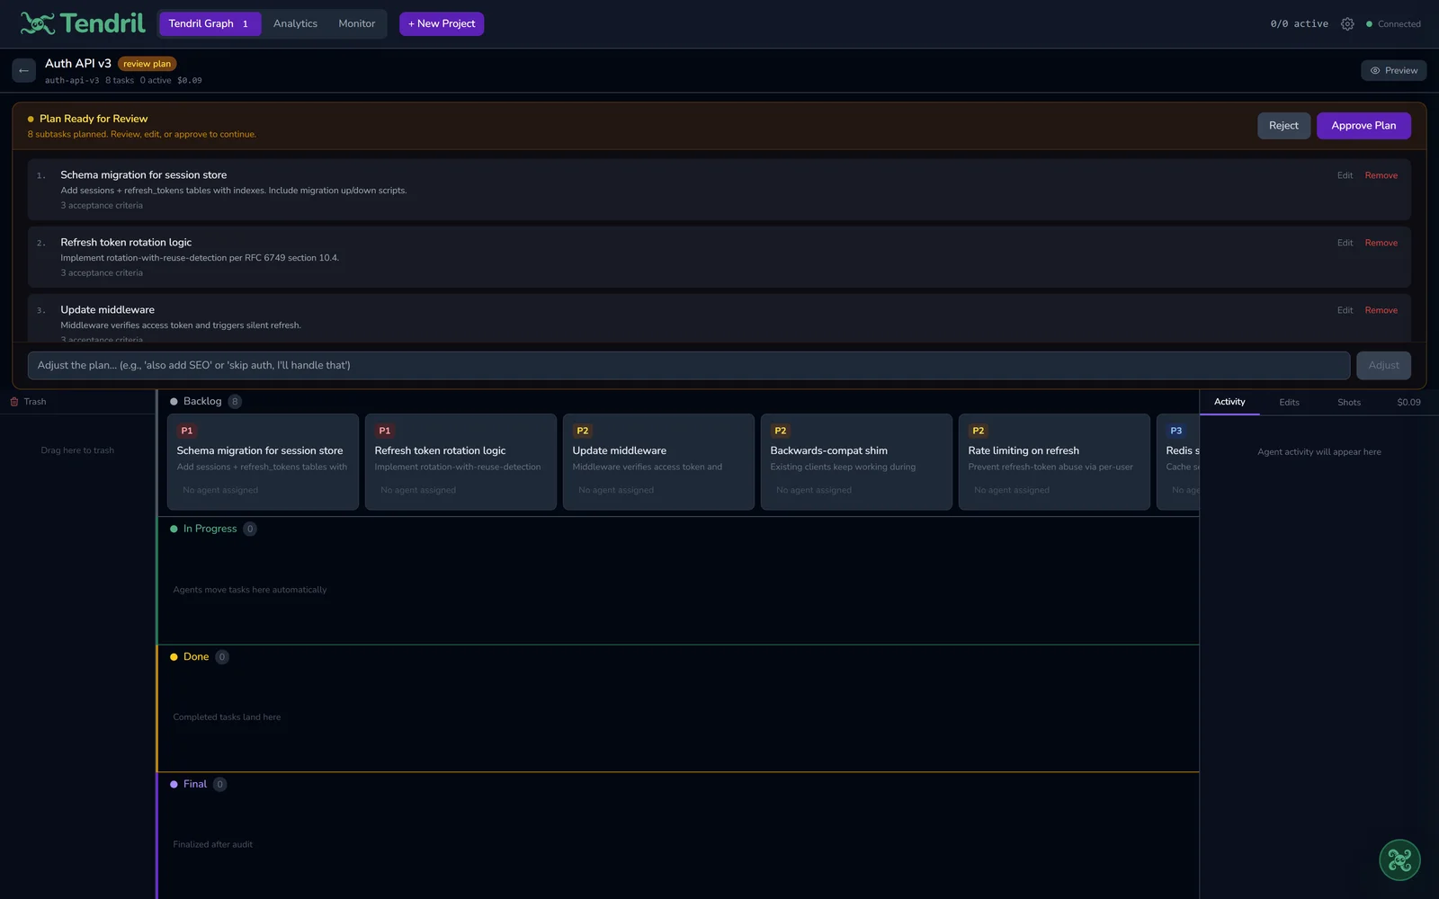The height and width of the screenshot is (899, 1439).
Task: Click the orange review plan badge
Action: [x=147, y=64]
